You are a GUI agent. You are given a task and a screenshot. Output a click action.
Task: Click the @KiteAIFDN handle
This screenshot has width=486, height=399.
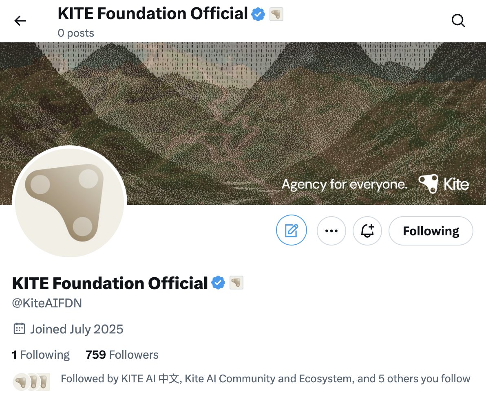pos(47,303)
